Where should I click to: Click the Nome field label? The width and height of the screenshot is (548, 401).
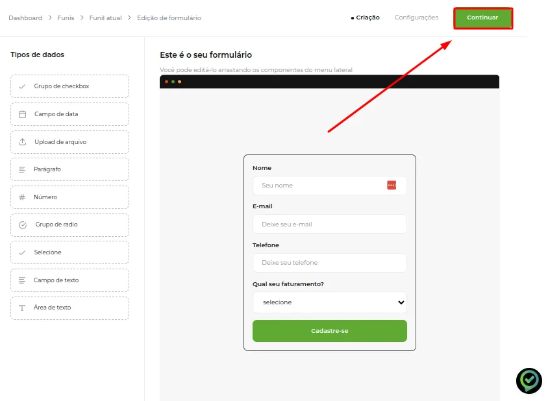pyautogui.click(x=262, y=168)
